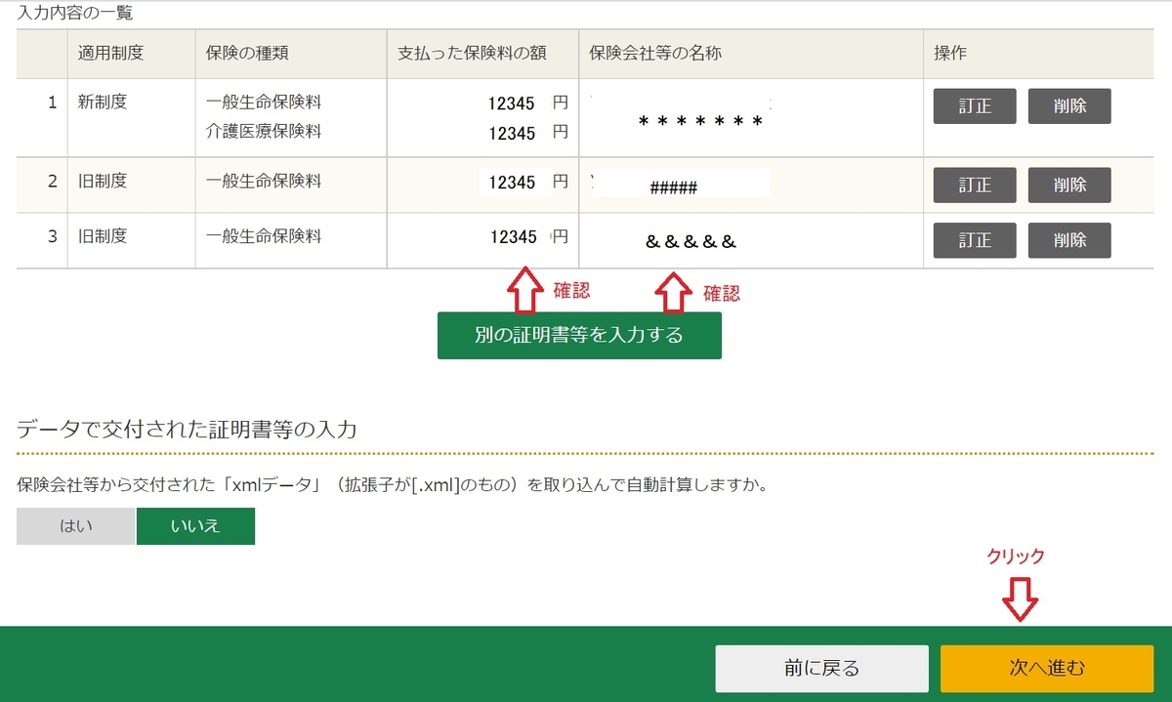Image resolution: width=1172 pixels, height=702 pixels.
Task: Click the 操作 column header
Action: point(946,54)
